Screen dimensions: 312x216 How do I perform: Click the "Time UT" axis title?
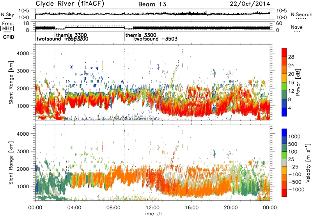coord(152,213)
